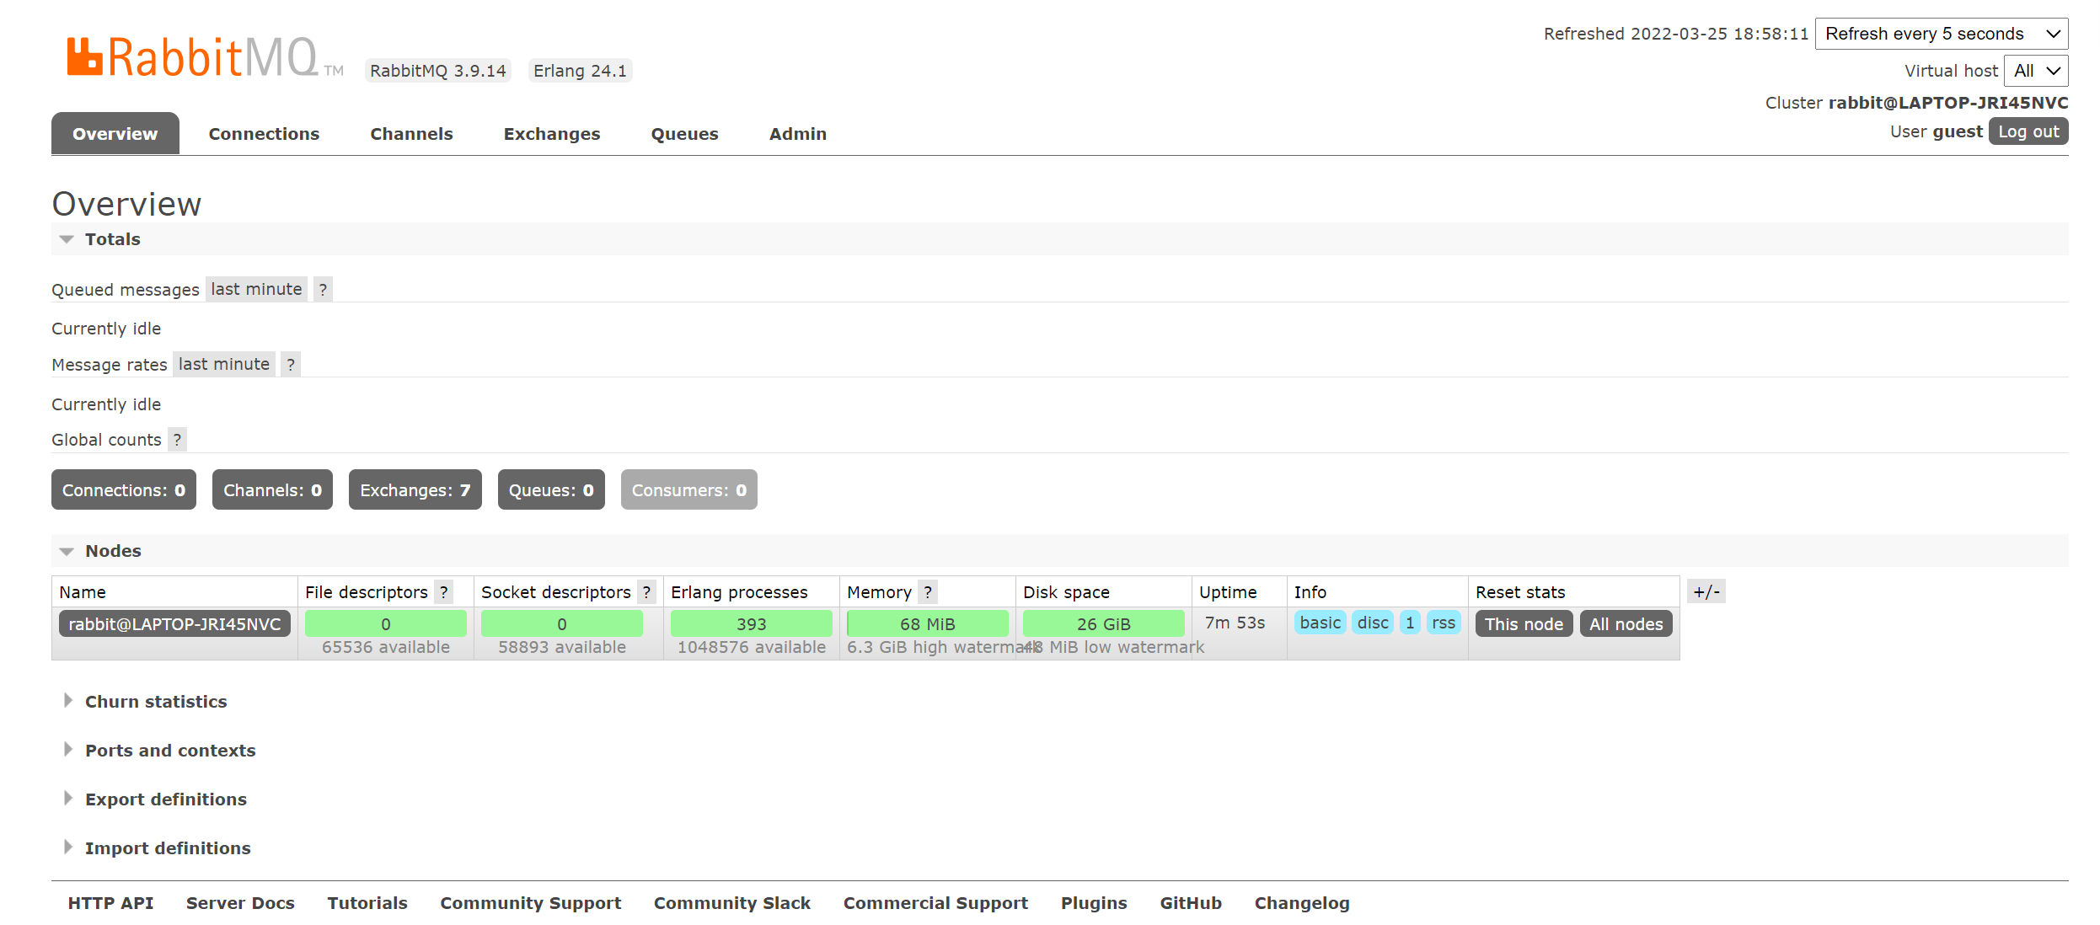Click the basic info tag

[1320, 623]
